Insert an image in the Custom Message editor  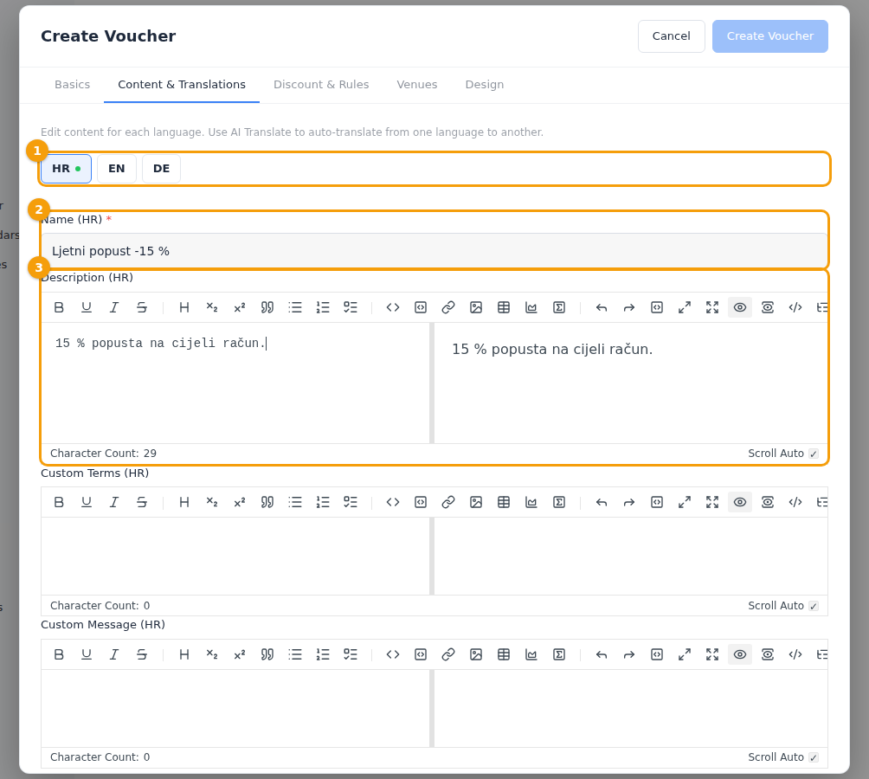(475, 654)
